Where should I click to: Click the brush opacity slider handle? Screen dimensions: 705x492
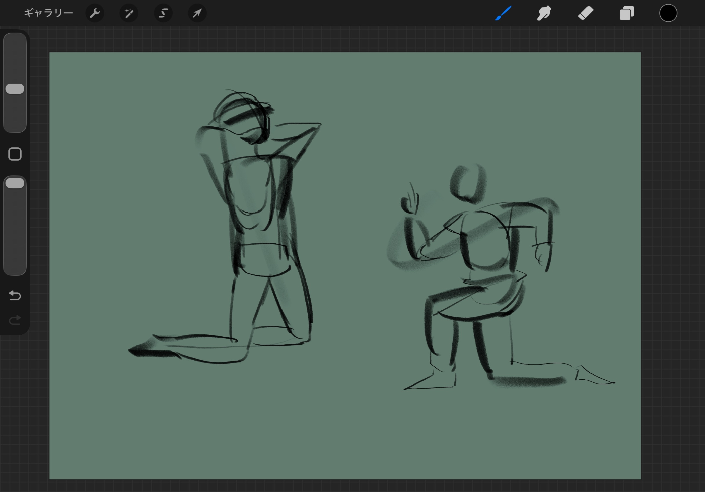[15, 183]
